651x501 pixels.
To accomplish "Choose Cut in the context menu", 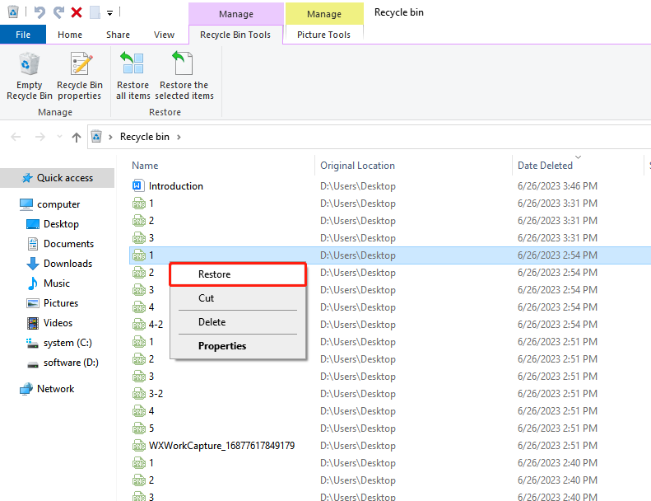I will coord(238,298).
